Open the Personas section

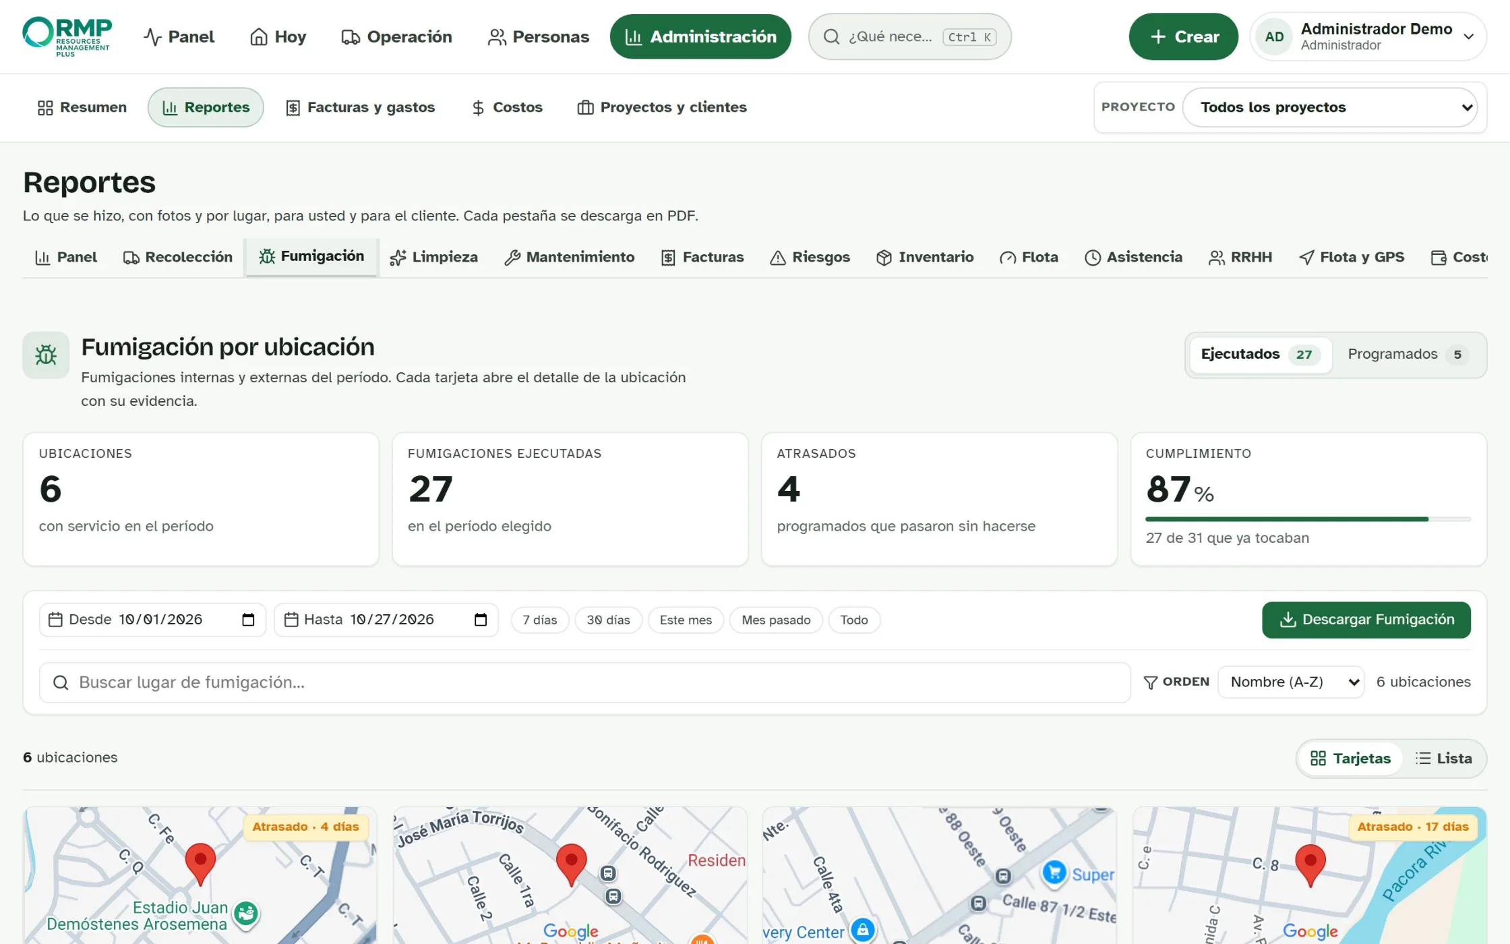tap(538, 36)
